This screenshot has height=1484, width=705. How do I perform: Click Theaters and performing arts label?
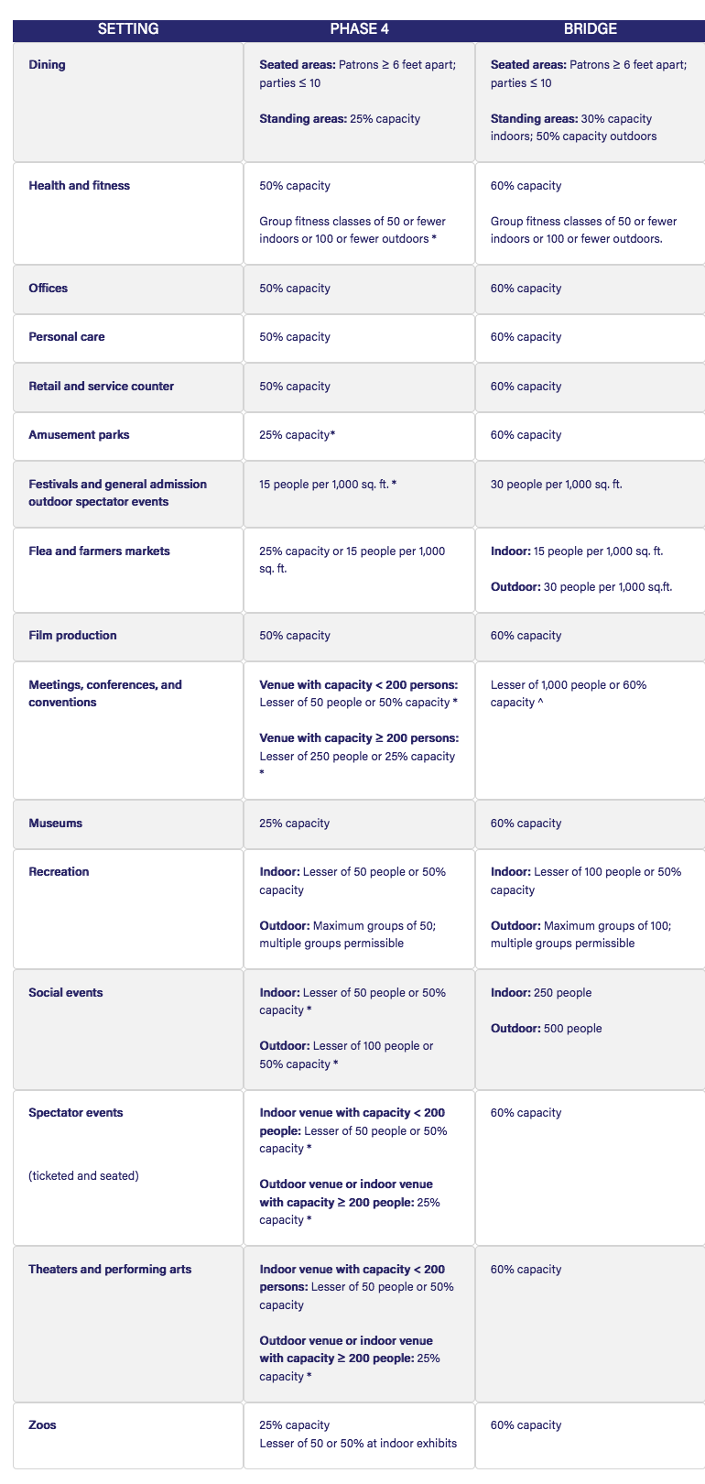point(110,1270)
